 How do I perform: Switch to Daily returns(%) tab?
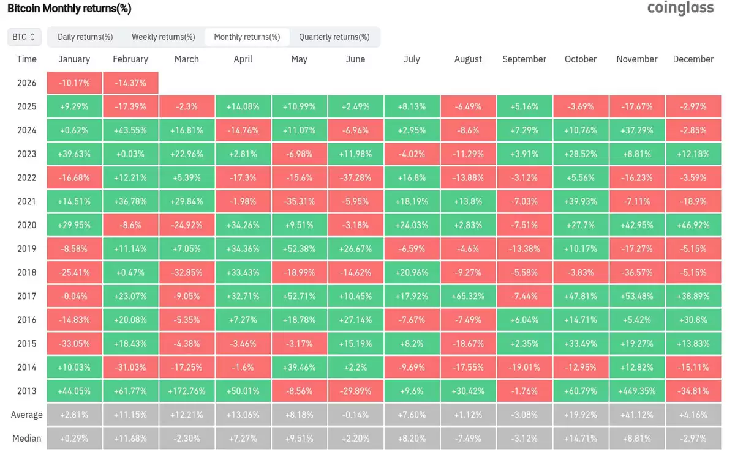[85, 37]
